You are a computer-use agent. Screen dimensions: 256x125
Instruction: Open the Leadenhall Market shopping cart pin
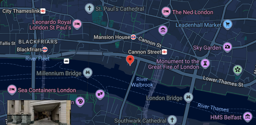[x=228, y=24]
